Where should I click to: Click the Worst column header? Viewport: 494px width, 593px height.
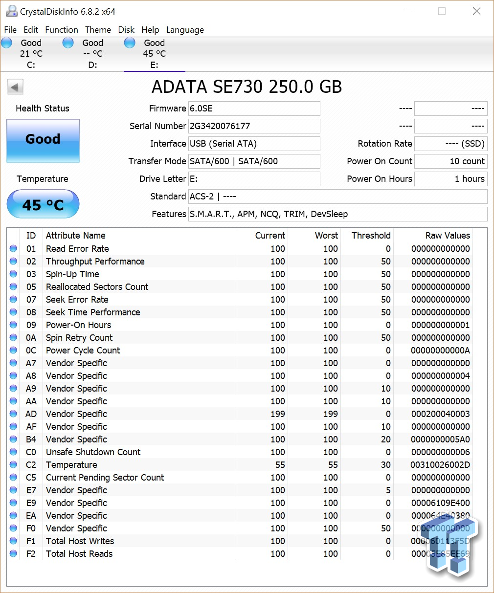(x=314, y=236)
